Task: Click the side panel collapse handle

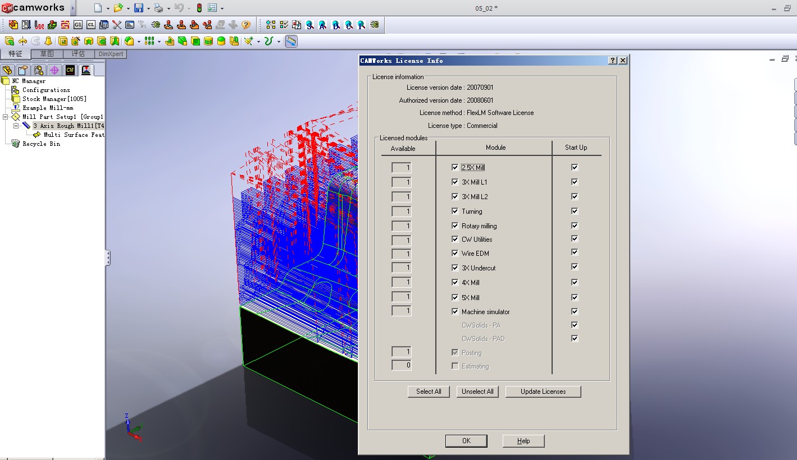Action: tap(108, 258)
